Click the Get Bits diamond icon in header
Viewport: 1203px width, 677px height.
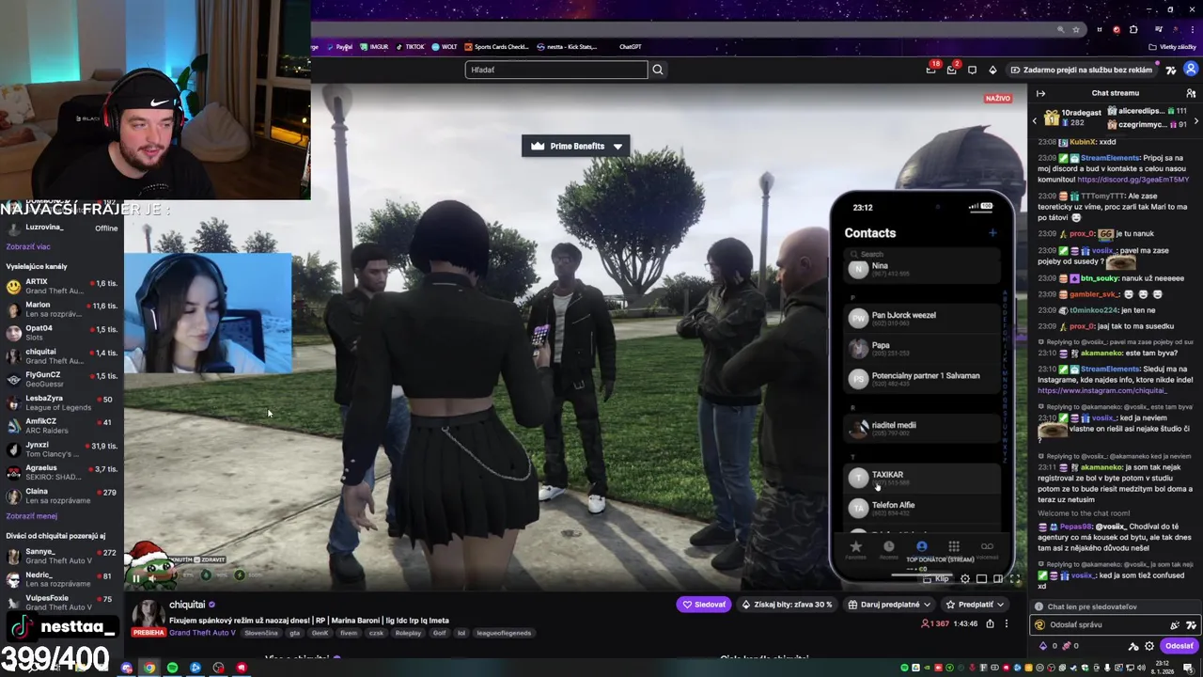[x=992, y=70]
